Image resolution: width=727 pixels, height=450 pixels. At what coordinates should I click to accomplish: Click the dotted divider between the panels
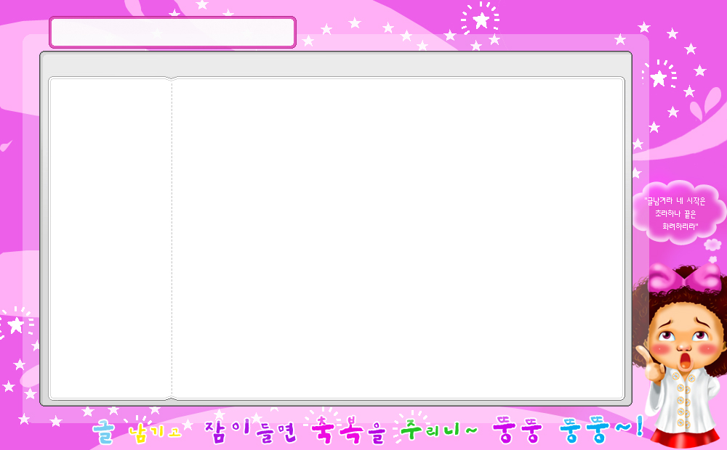point(172,238)
